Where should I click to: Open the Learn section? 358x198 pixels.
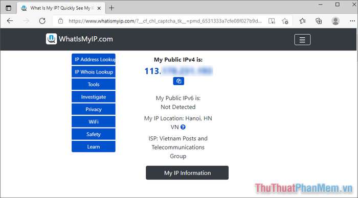[x=94, y=147]
